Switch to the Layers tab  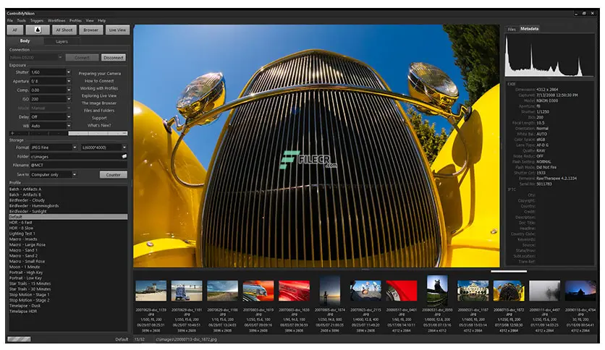coord(62,41)
